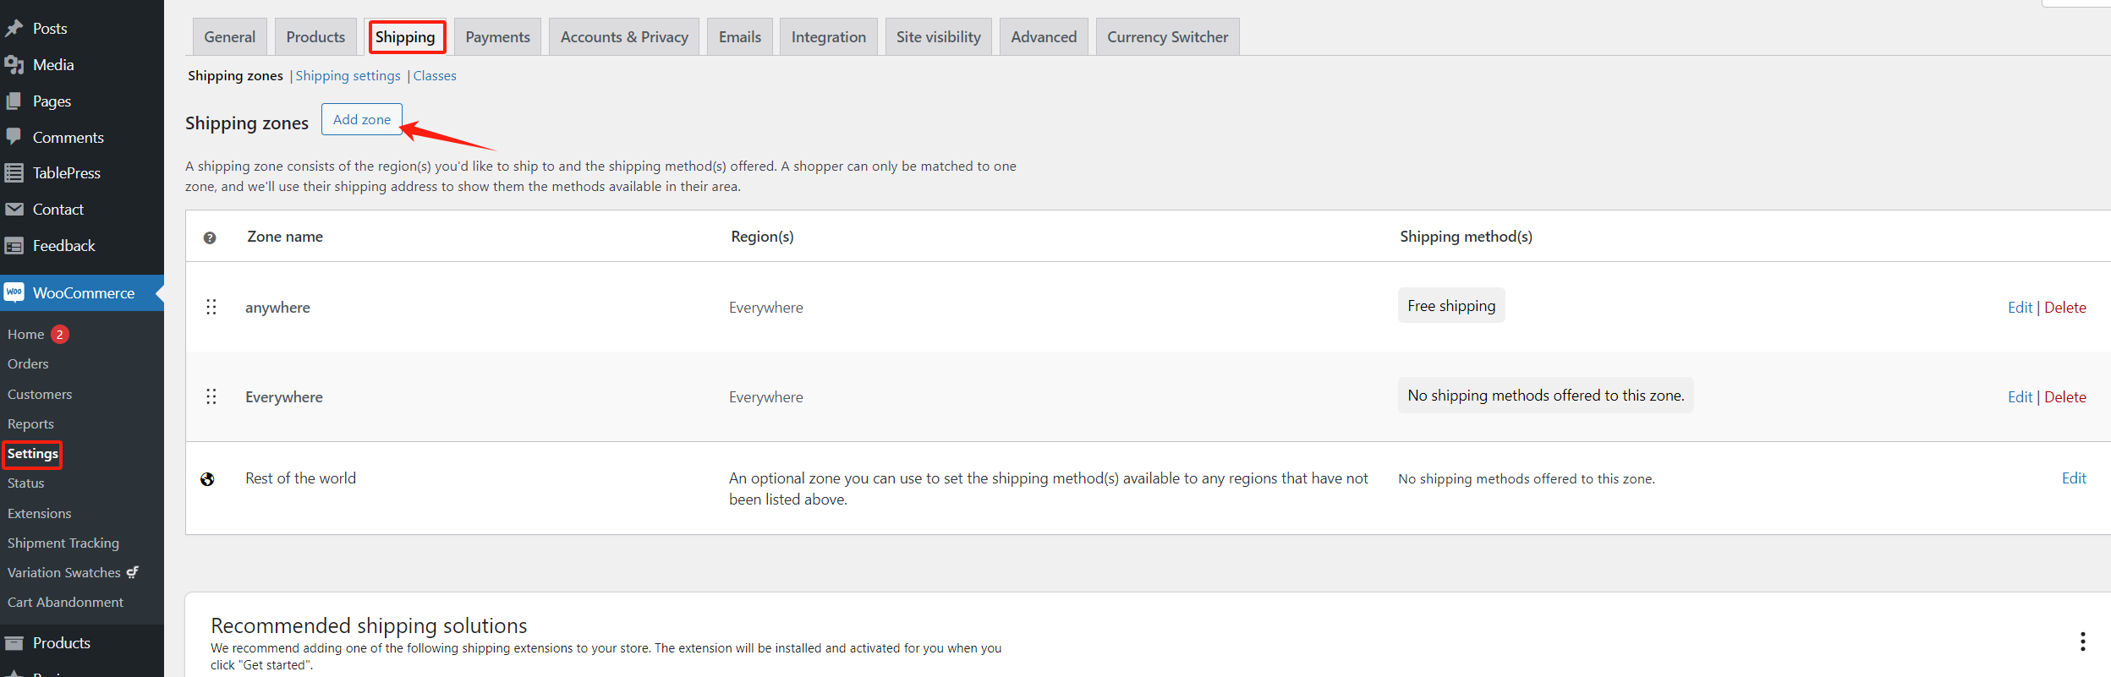
Task: Click the Media icon in sidebar
Action: point(14,65)
